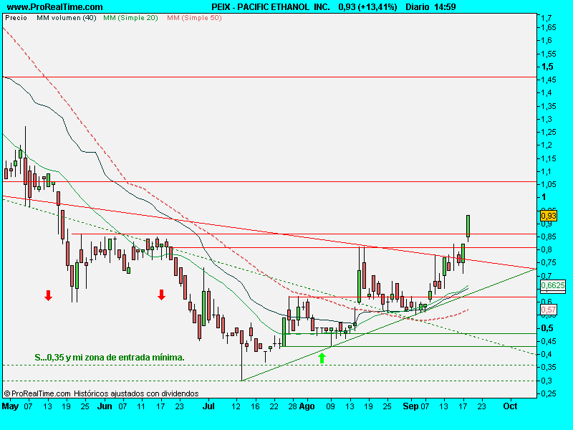Click the red 0,57 moving average tag
The height and width of the screenshot is (430, 573).
tap(548, 310)
